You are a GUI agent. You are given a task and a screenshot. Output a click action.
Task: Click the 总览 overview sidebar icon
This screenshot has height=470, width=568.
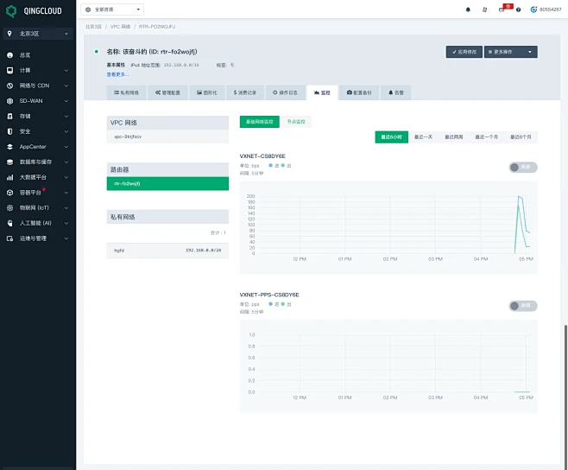(x=10, y=55)
